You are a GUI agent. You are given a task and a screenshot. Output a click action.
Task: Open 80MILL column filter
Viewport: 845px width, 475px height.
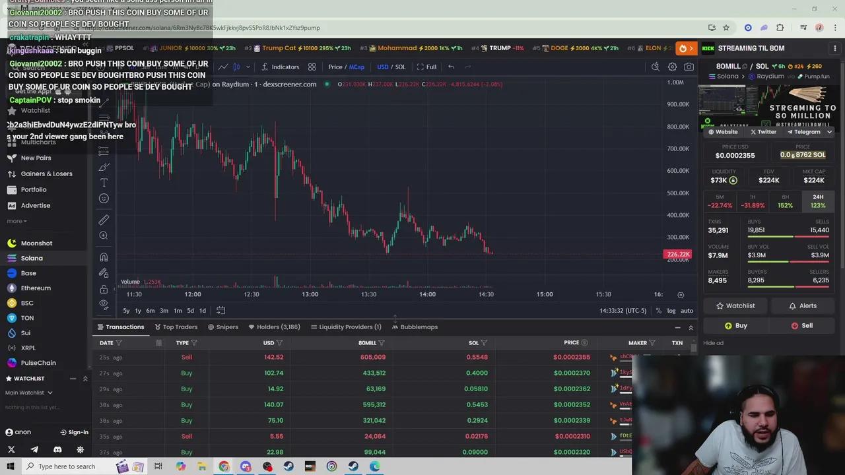[x=382, y=343]
